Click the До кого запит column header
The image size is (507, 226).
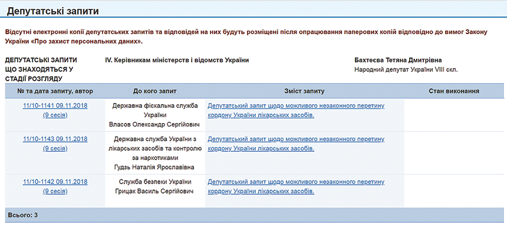[x=154, y=91]
